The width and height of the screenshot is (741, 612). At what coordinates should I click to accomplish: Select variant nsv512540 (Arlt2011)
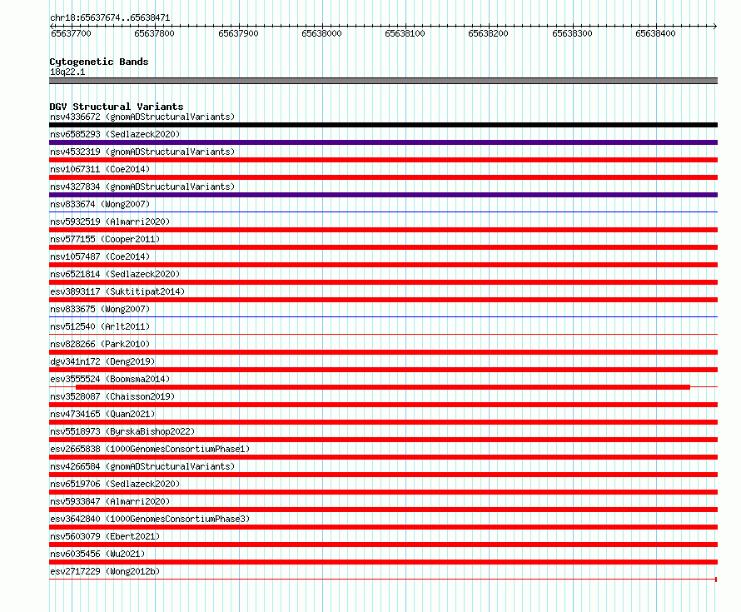(x=100, y=326)
